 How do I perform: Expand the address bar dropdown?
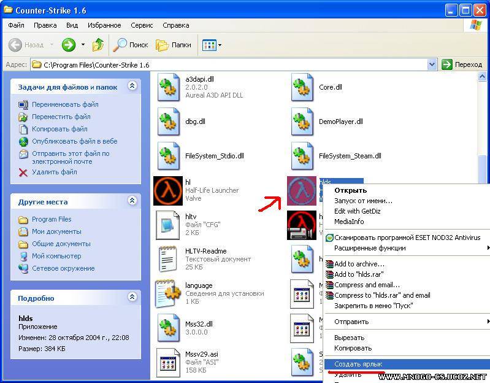tap(432, 64)
